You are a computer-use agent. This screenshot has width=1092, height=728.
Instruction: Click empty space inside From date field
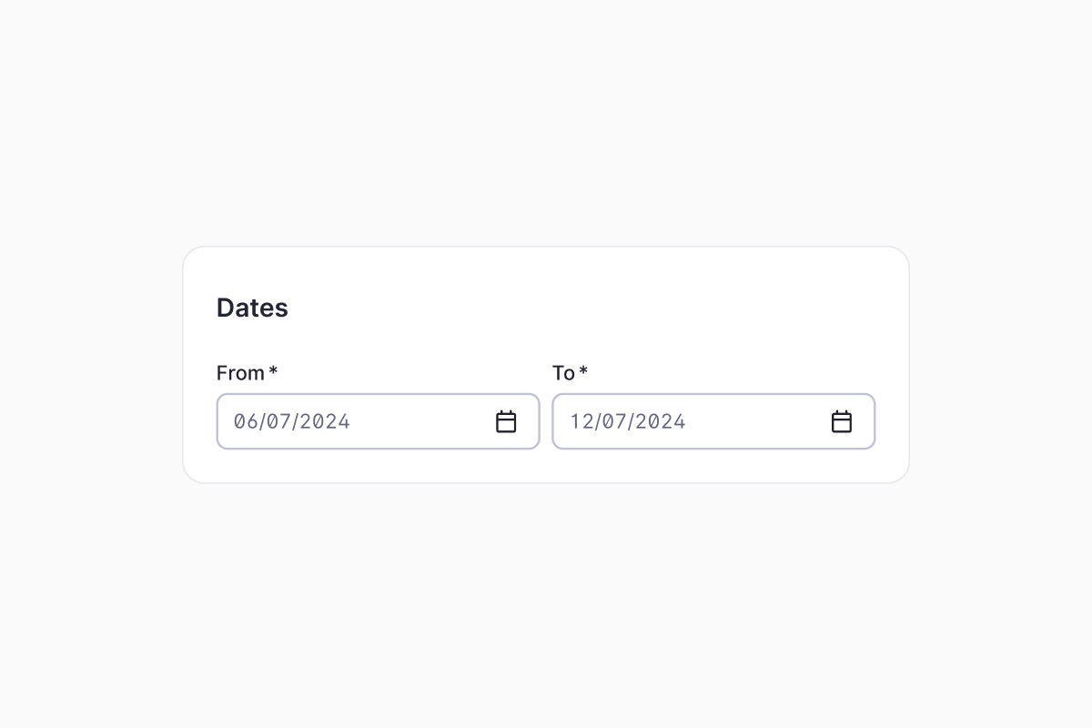(x=419, y=421)
